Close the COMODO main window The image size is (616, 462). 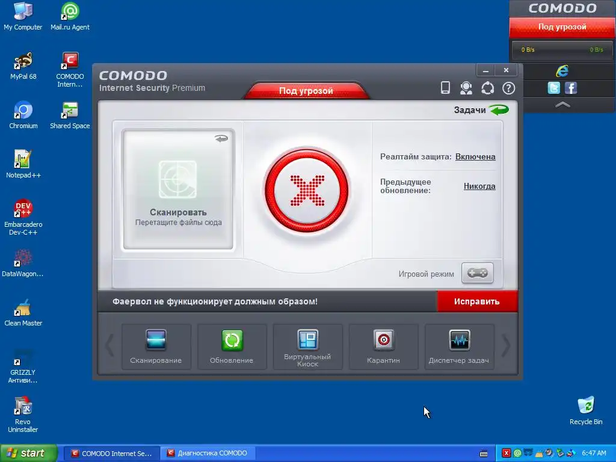tap(506, 70)
